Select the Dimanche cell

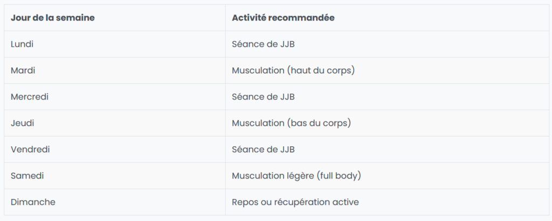click(115, 202)
